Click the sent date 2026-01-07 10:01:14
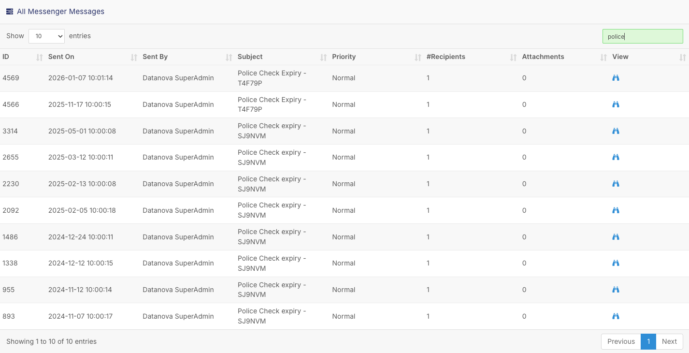The height and width of the screenshot is (353, 689). pyautogui.click(x=81, y=78)
